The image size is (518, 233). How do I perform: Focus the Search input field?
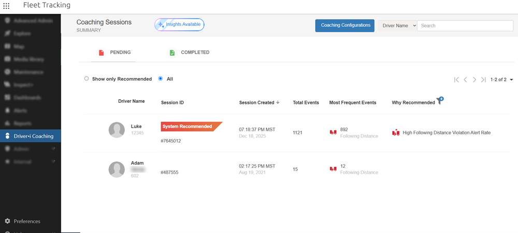pos(465,26)
